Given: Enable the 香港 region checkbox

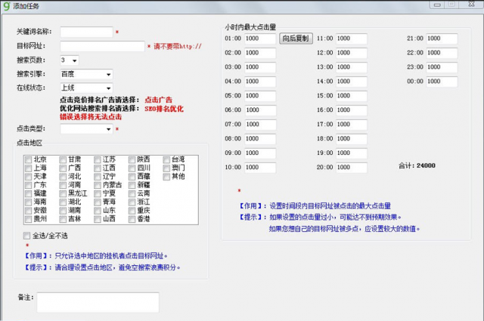Looking at the screenshot, I should [132, 219].
